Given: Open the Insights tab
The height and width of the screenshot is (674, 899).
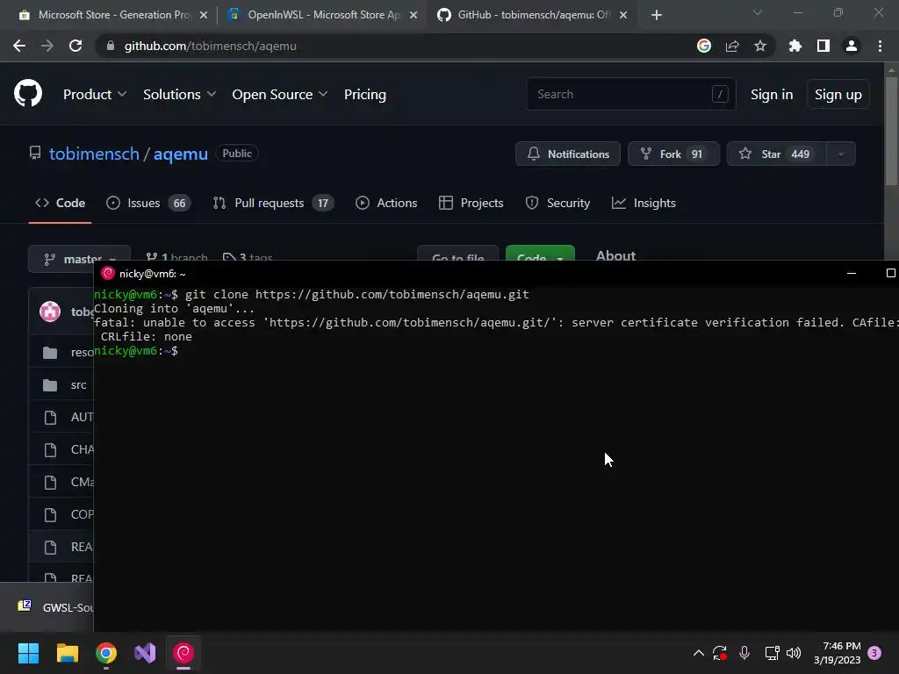Looking at the screenshot, I should (644, 203).
